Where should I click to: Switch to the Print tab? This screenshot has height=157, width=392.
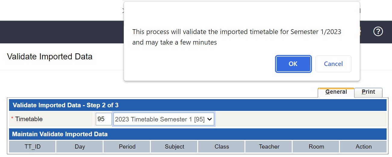click(368, 92)
